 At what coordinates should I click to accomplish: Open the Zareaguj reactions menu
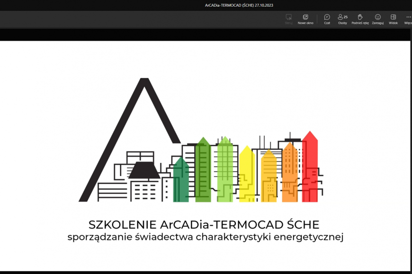(x=377, y=19)
